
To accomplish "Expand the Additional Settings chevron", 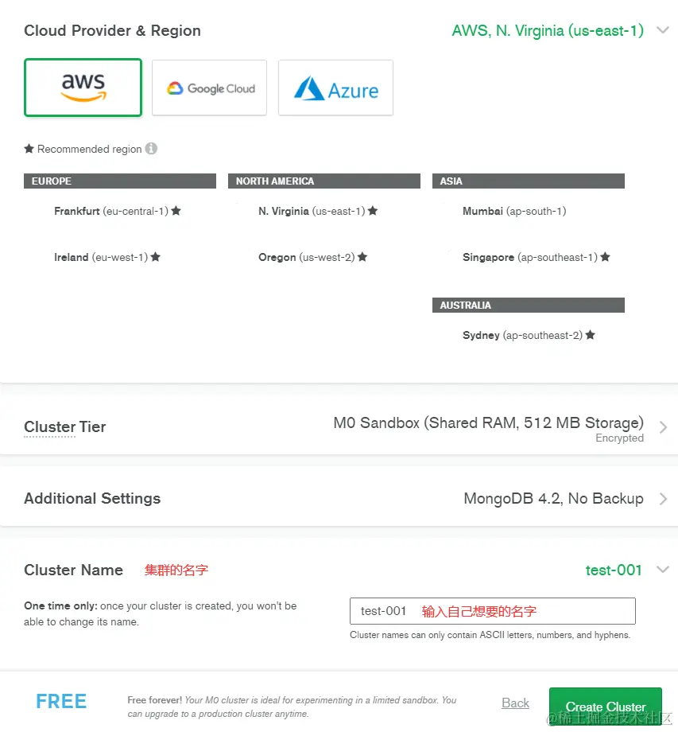I will [x=663, y=499].
